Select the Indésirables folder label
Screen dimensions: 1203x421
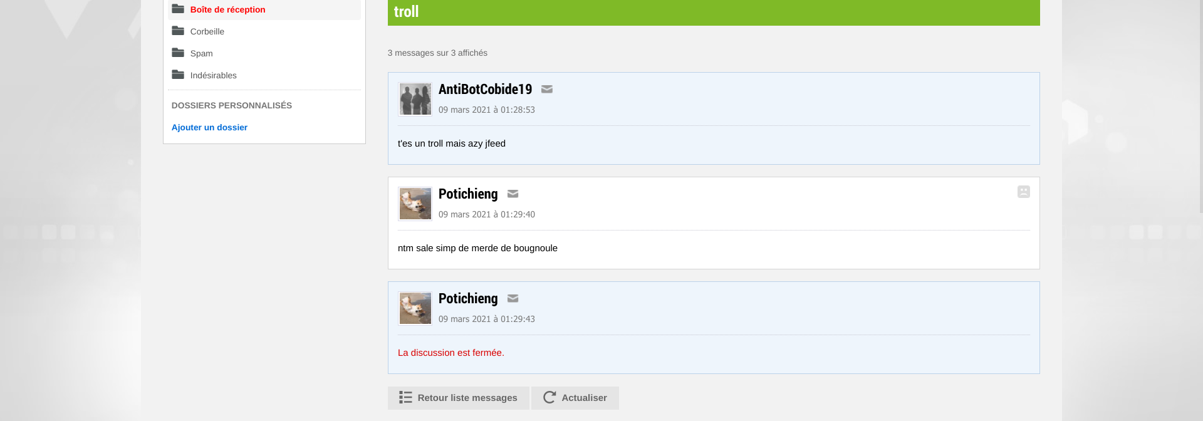point(214,75)
